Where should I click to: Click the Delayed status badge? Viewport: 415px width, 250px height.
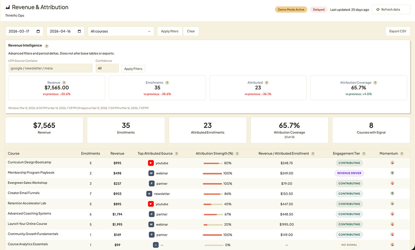[319, 10]
